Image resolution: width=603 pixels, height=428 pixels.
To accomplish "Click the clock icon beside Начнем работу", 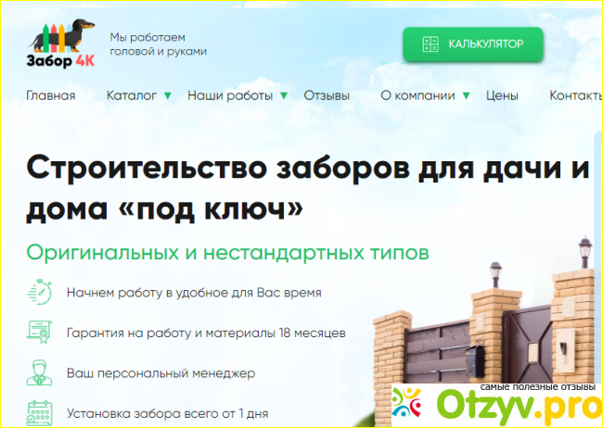I will click(x=40, y=293).
